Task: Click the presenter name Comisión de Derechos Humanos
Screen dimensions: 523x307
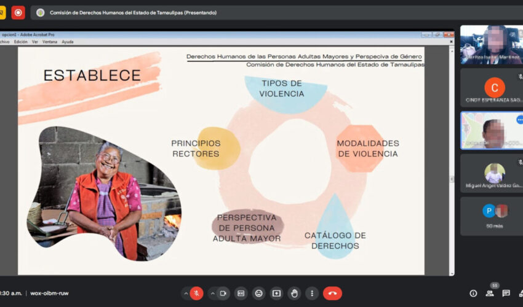Action: point(133,13)
